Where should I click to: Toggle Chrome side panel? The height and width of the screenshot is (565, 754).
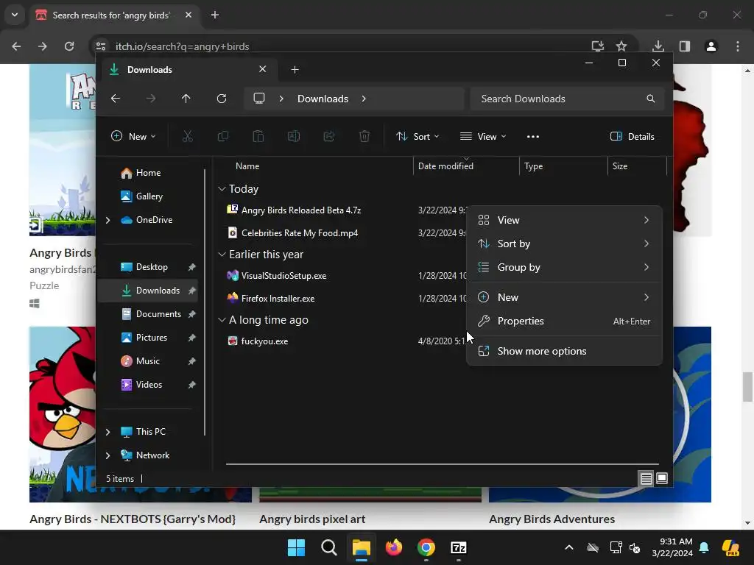tap(685, 46)
